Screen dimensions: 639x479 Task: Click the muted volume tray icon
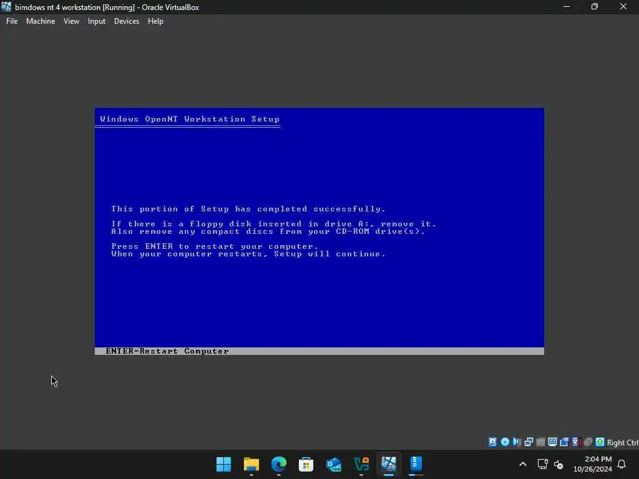coord(559,464)
